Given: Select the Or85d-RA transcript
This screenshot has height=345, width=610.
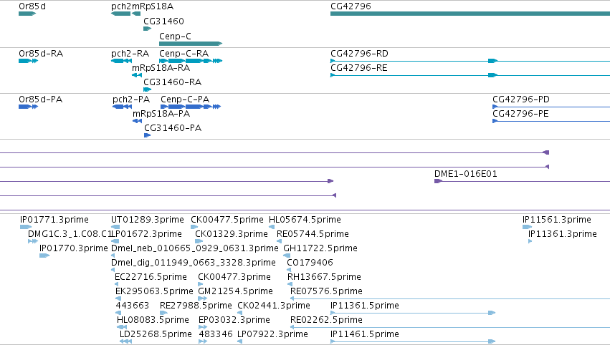Looking at the screenshot, I should (29, 61).
